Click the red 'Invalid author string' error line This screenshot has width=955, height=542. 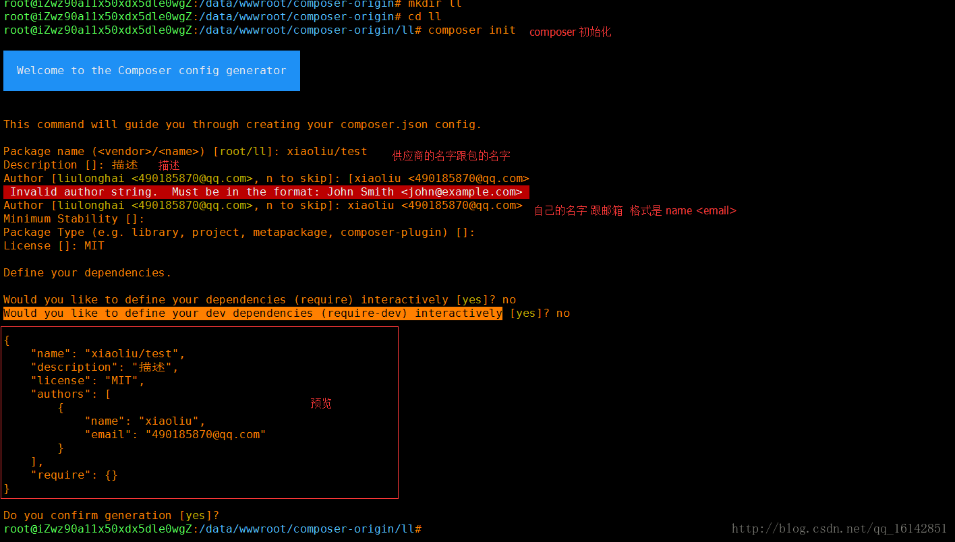266,192
